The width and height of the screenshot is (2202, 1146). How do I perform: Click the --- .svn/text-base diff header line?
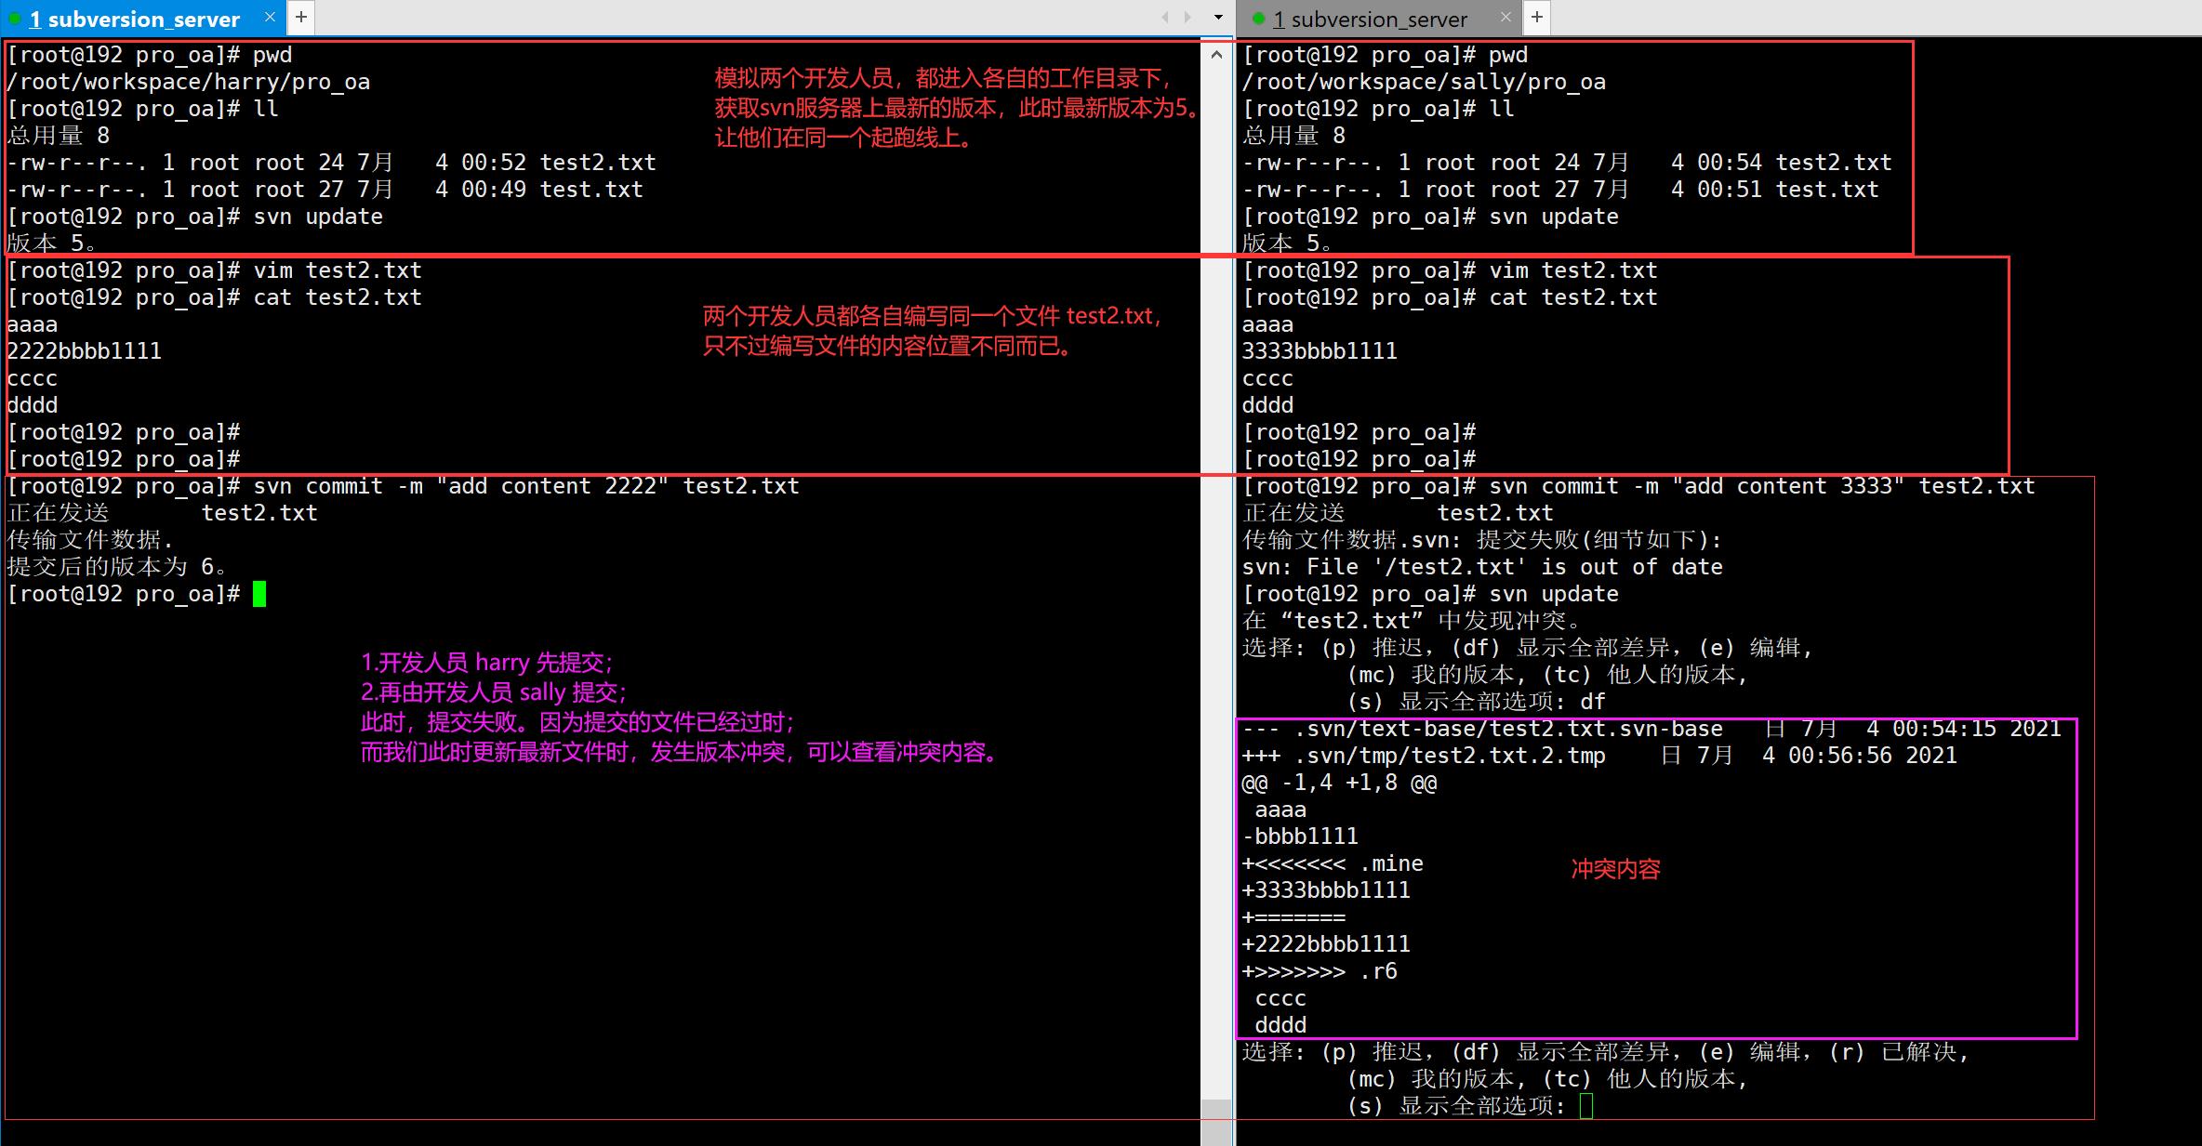point(1652,729)
